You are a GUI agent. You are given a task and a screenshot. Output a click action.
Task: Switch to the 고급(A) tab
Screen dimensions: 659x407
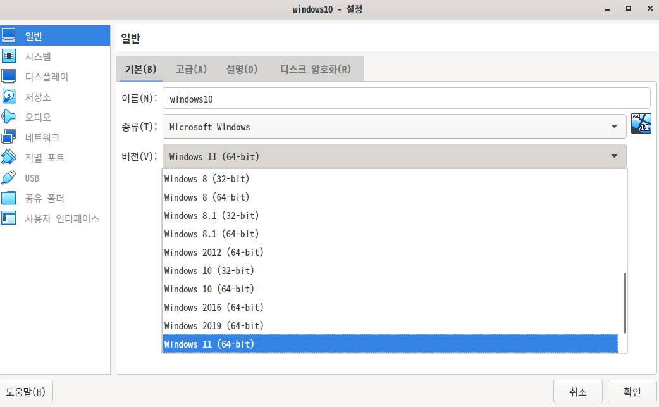click(x=191, y=69)
